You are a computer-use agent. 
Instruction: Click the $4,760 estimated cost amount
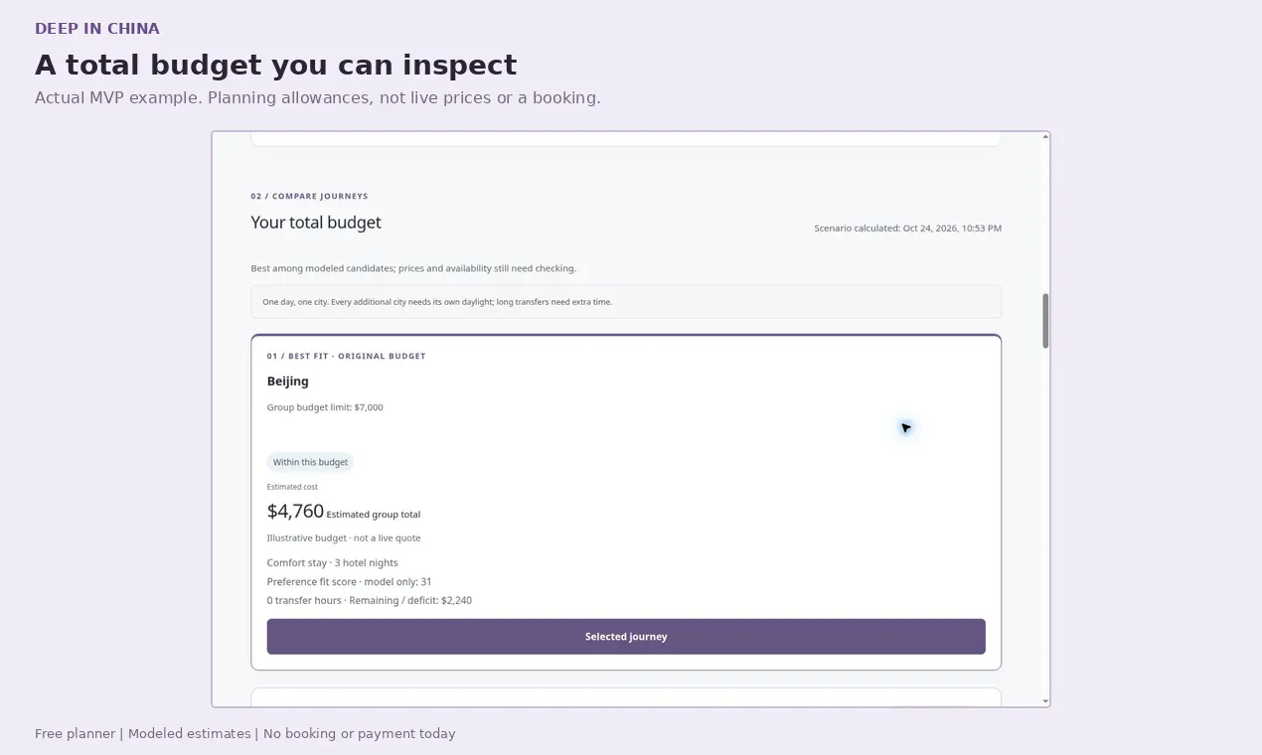pos(295,512)
